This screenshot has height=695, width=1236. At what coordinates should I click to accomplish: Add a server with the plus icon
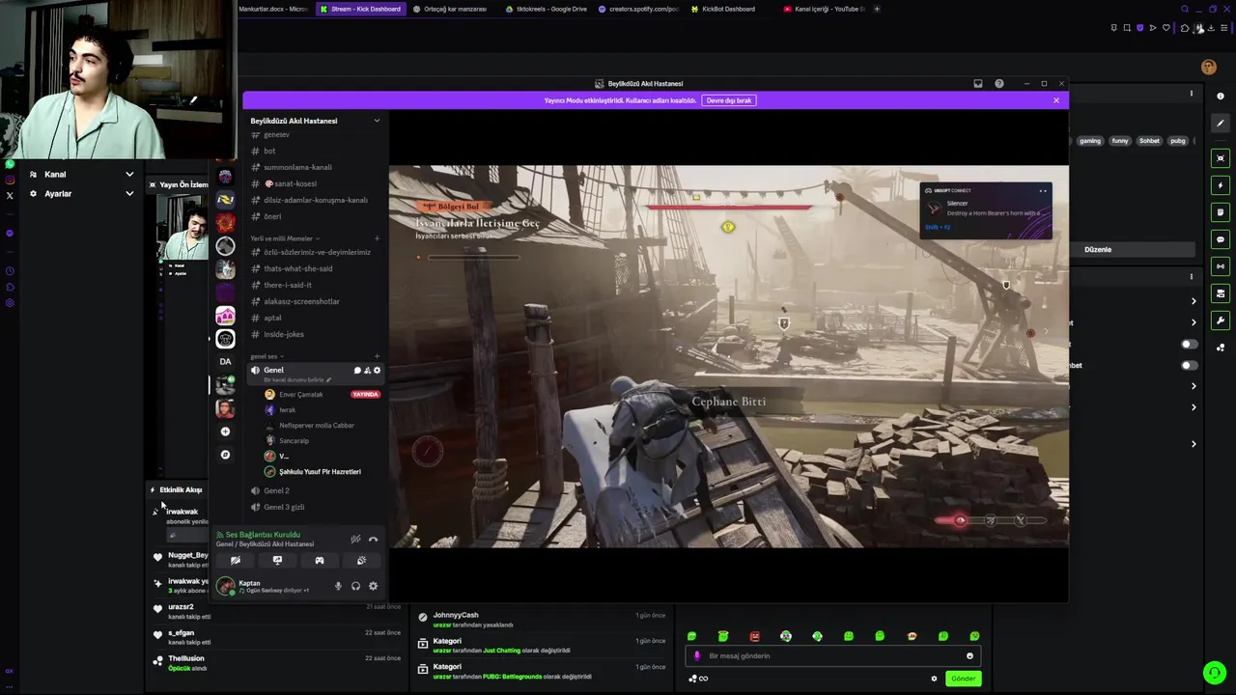pos(225,431)
